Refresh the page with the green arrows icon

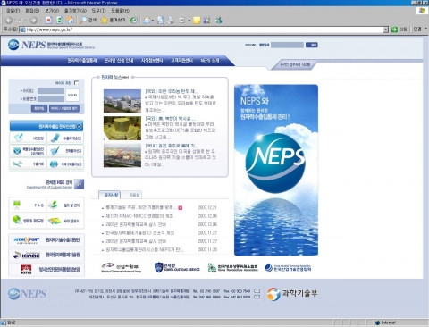coord(60,20)
